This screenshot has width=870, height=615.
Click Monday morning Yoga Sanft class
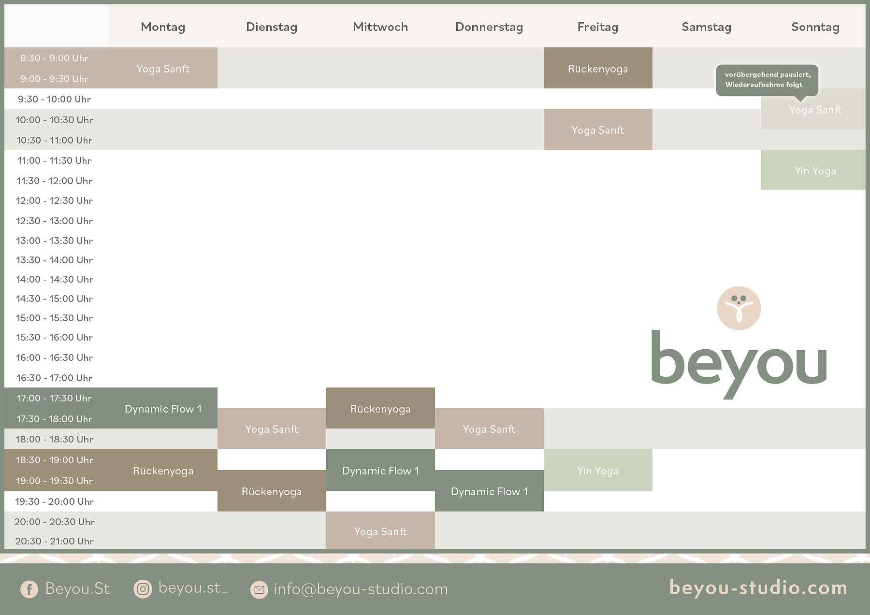coord(163,69)
